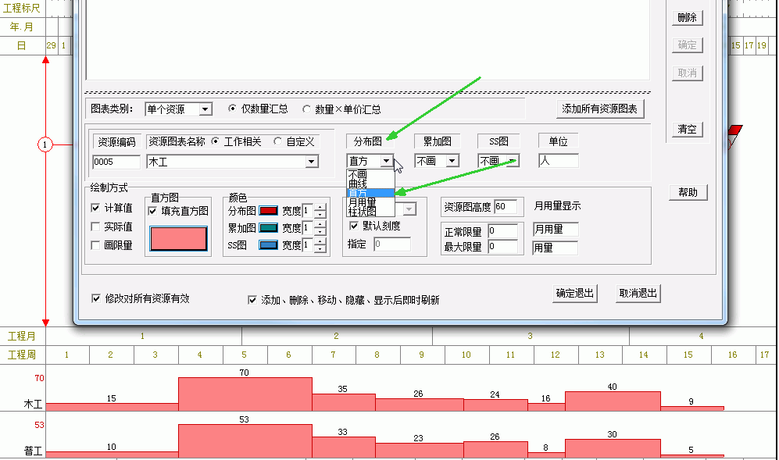Select the 仅数量汇总 radio option
Viewport: 779px width, 460px height.
pos(232,109)
